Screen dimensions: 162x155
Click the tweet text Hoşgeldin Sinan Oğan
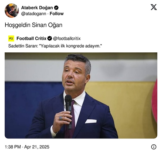point(33,25)
